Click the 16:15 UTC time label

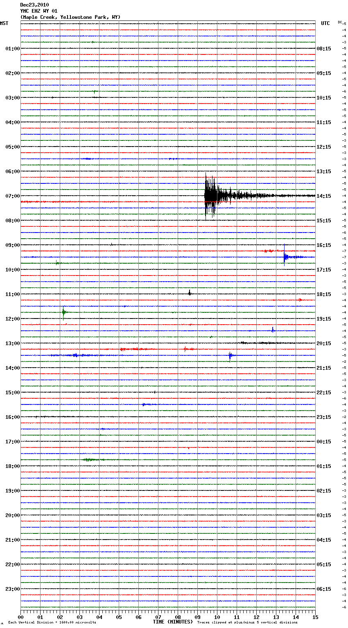click(324, 245)
